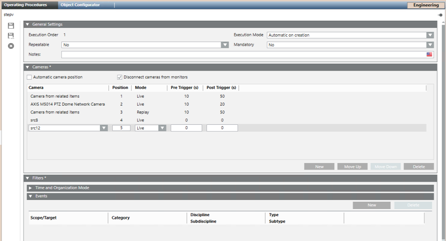446x241 pixels.
Task: Enable Automatic camera position checkbox
Action: 30,77
